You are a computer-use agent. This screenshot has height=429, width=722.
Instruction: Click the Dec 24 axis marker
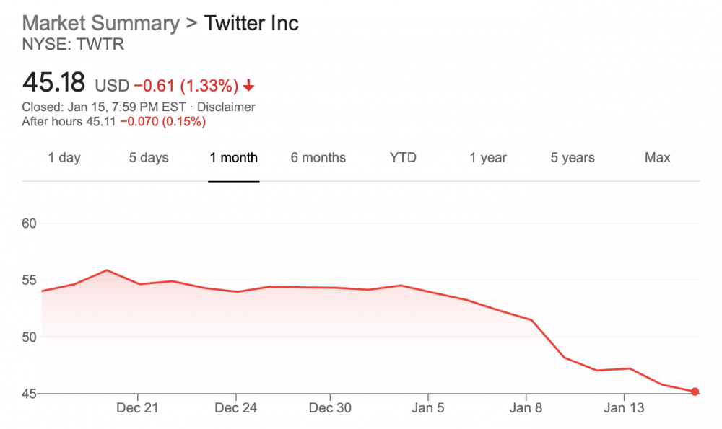[235, 407]
